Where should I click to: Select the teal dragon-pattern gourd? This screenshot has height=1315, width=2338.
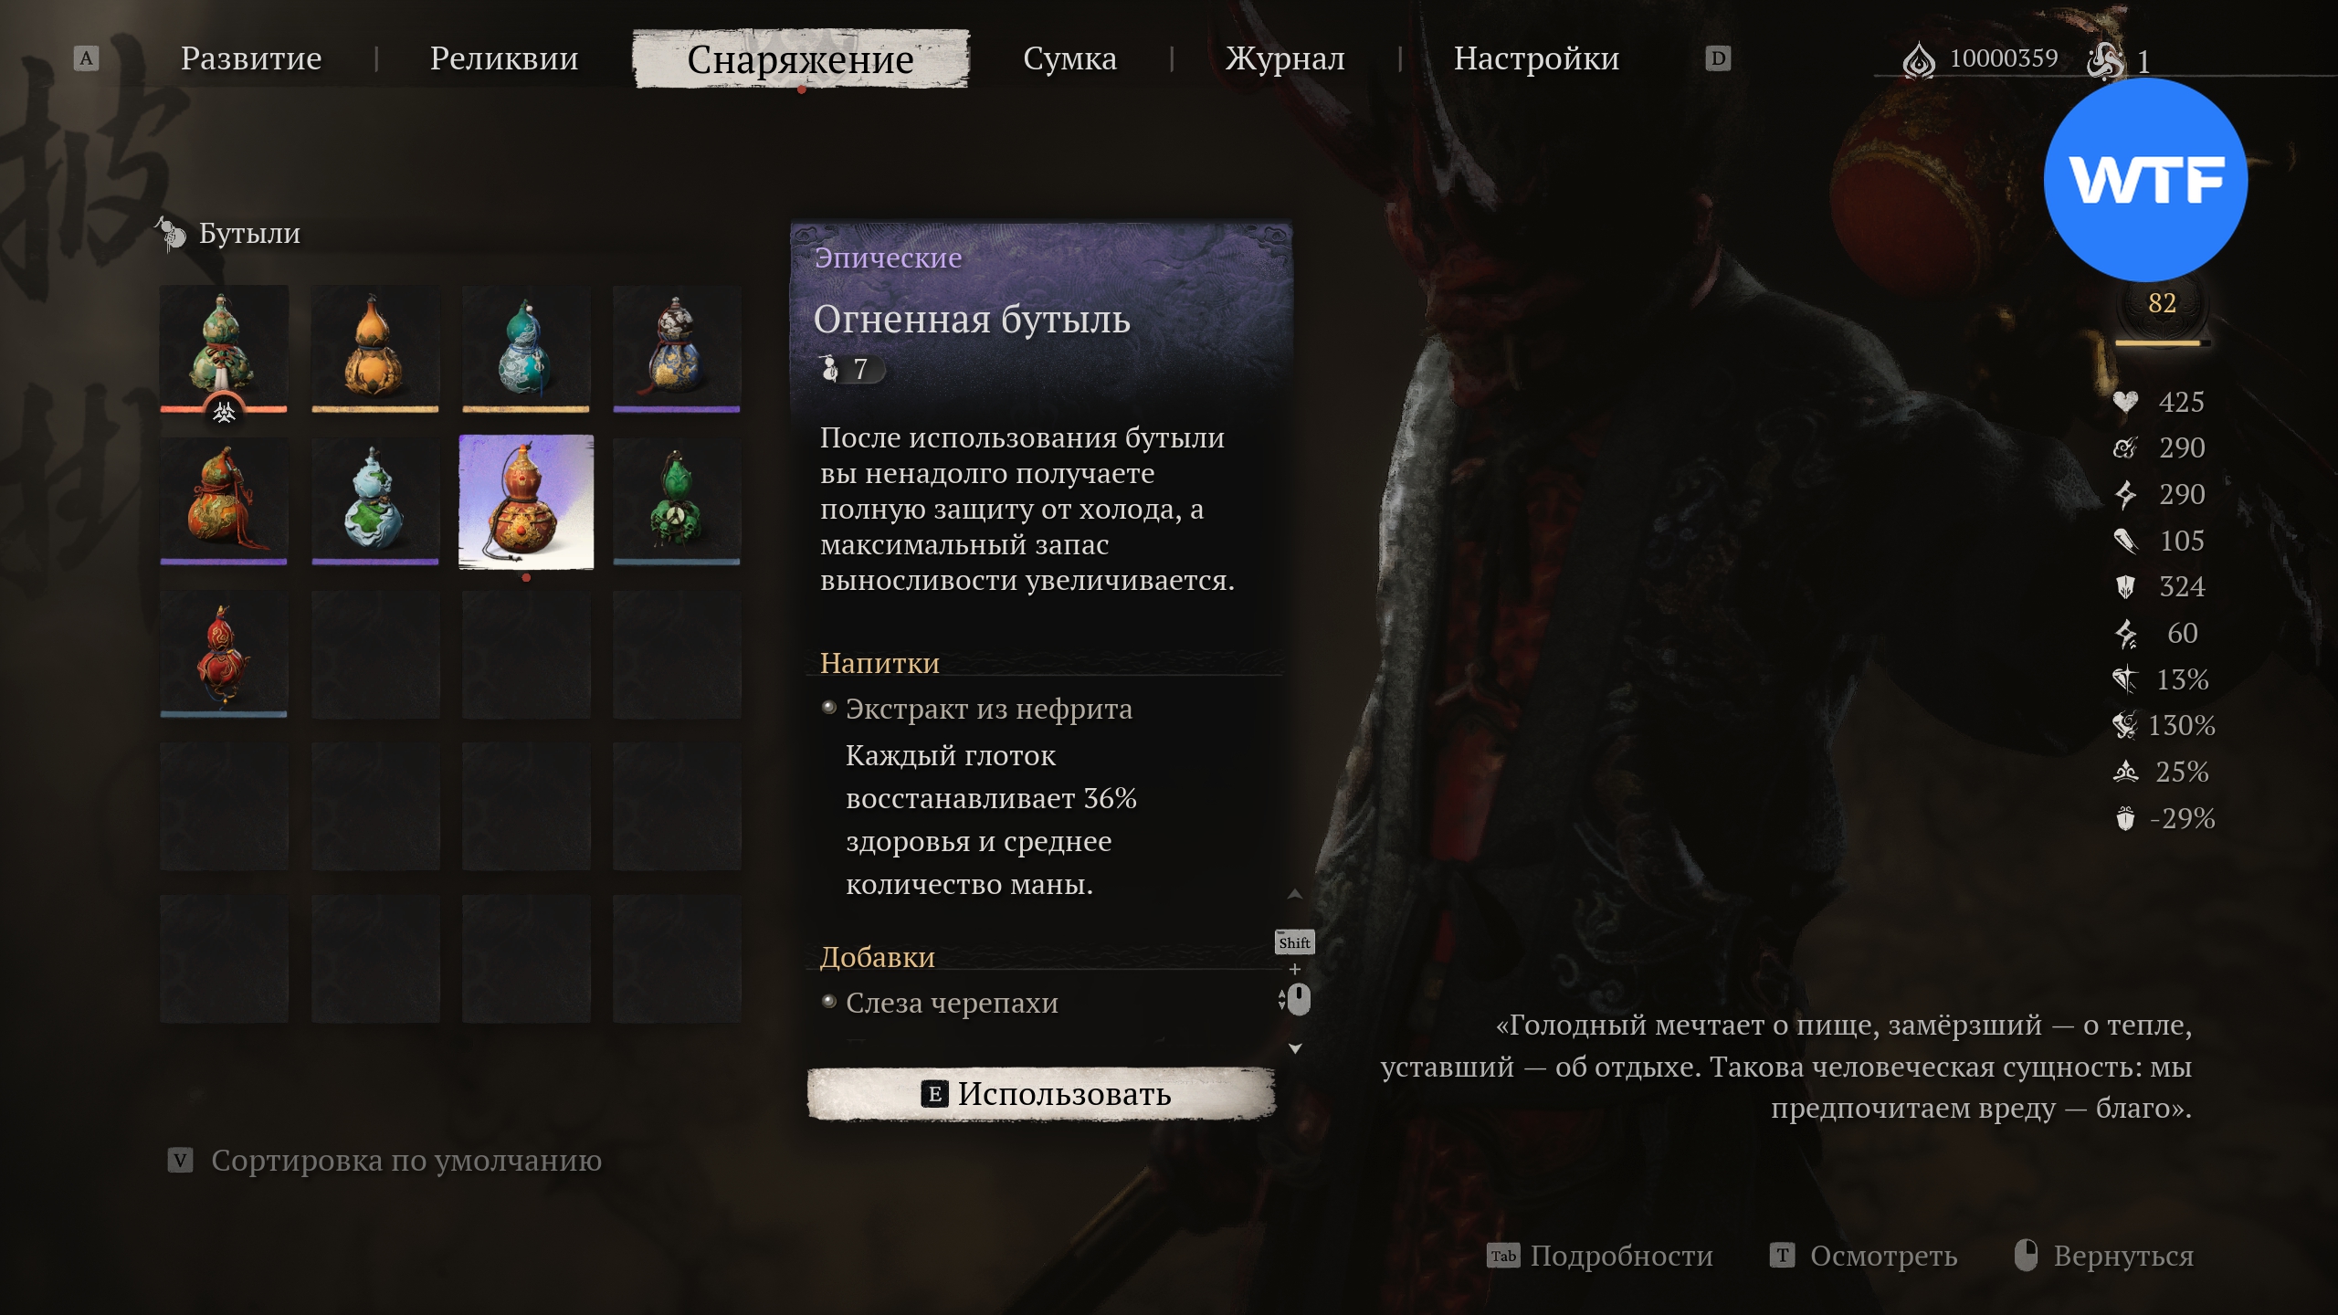click(526, 349)
